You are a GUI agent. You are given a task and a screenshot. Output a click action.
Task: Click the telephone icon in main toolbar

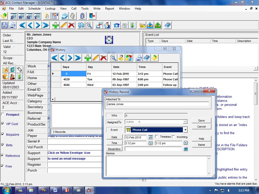click(117, 25)
